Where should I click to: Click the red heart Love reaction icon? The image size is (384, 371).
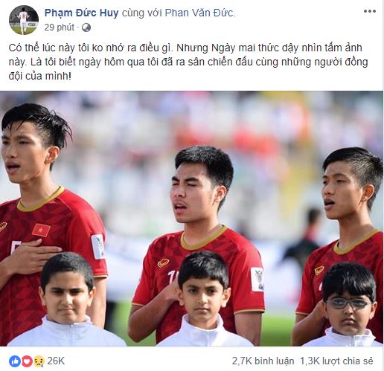pos(27,361)
